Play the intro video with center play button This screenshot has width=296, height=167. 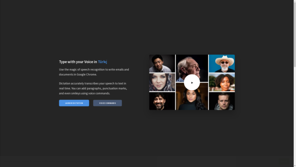[x=192, y=82]
